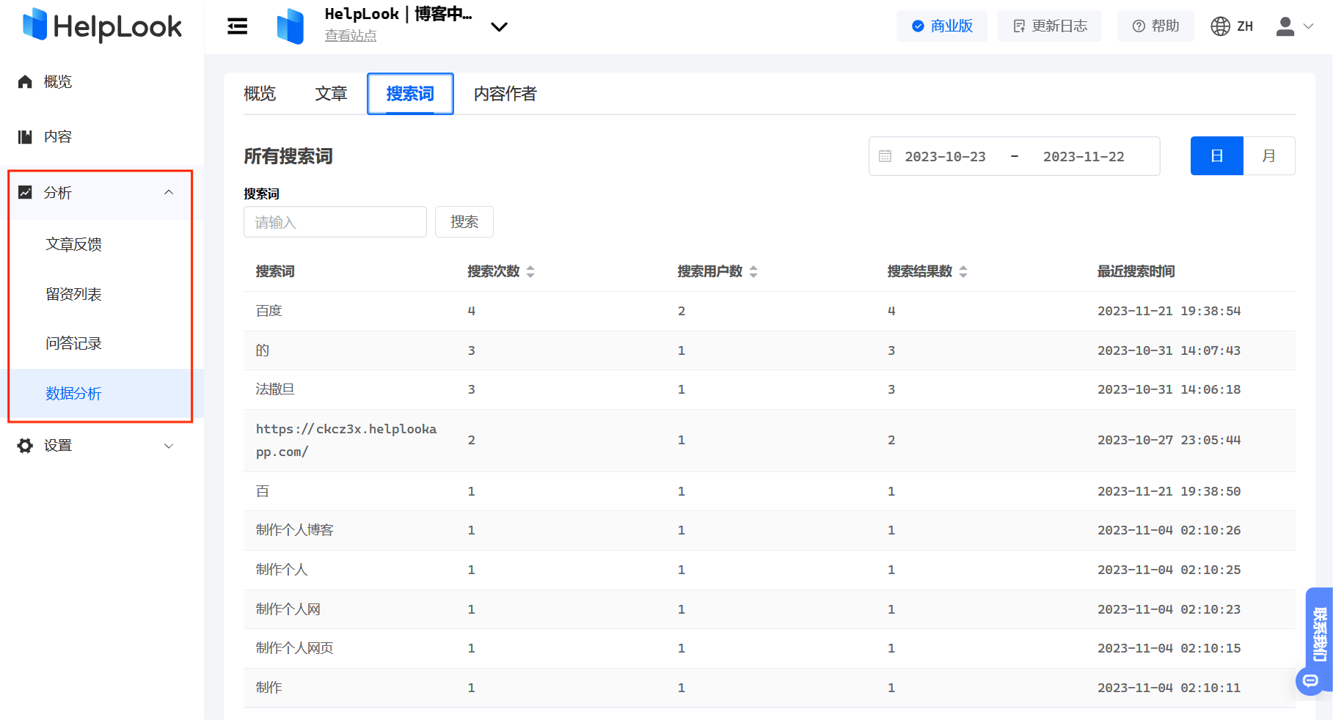This screenshot has width=1333, height=720.
Task: Click the https://ckcz3x.helplookapp.com/ search term
Action: pyautogui.click(x=346, y=440)
